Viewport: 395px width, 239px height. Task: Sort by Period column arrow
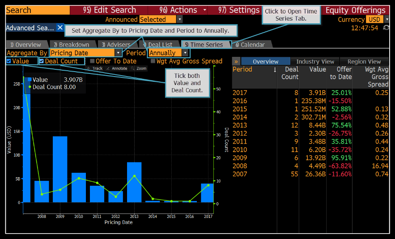275,69
